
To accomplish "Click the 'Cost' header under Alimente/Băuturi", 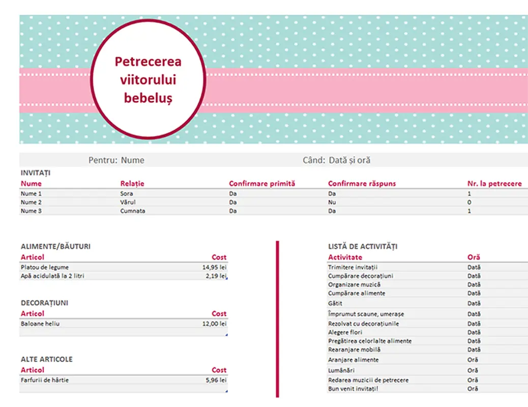I will [219, 257].
